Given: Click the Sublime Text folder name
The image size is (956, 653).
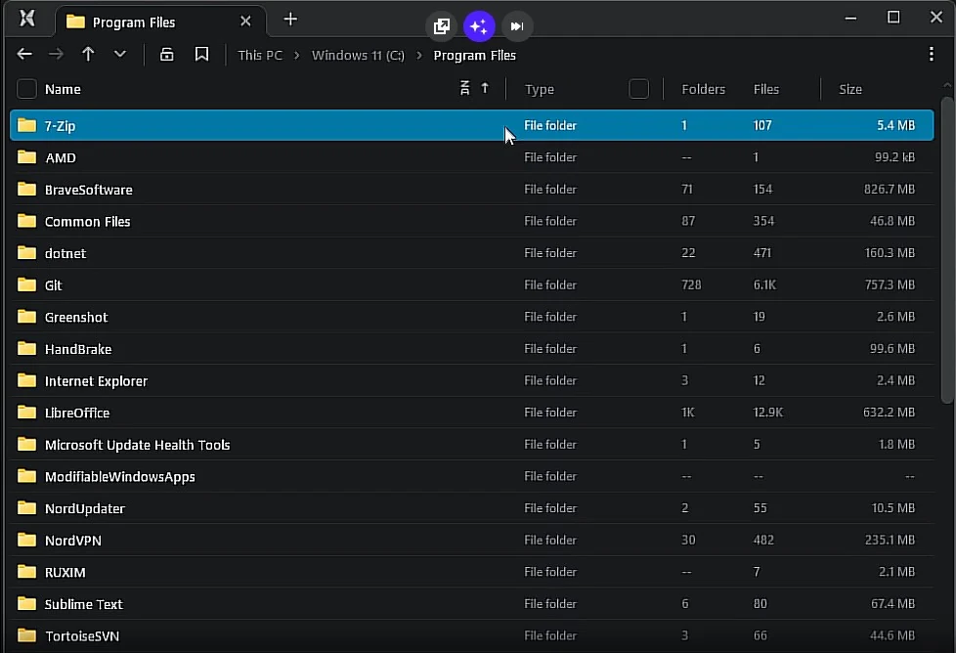Looking at the screenshot, I should tap(83, 604).
